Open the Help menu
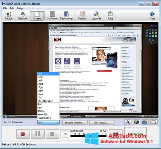Viewport: 161px width, 149px height. click(x=20, y=8)
